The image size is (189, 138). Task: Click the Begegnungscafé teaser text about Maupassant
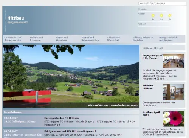tap(160, 74)
